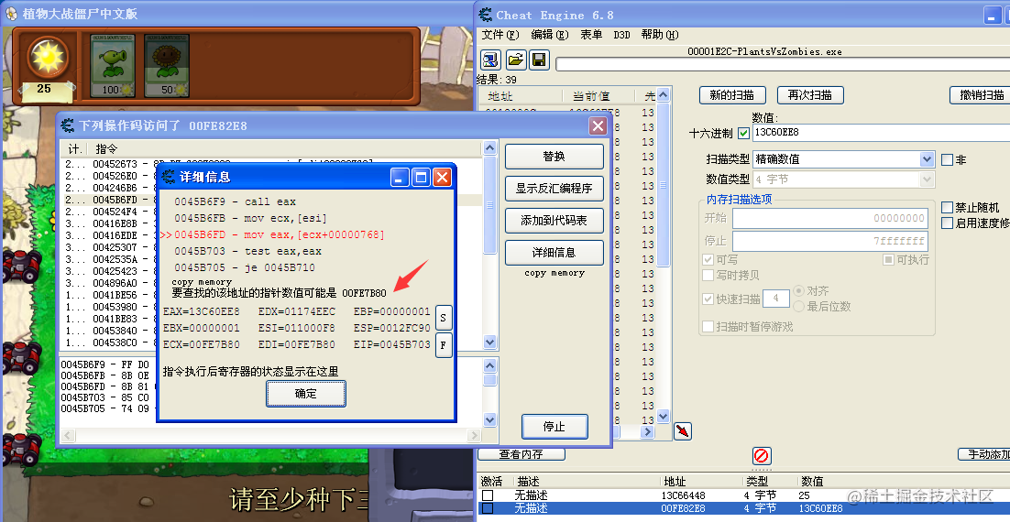This screenshot has height=522, width=1010.
Task: Open the 扫描类型 精确数值 dropdown
Action: [927, 159]
